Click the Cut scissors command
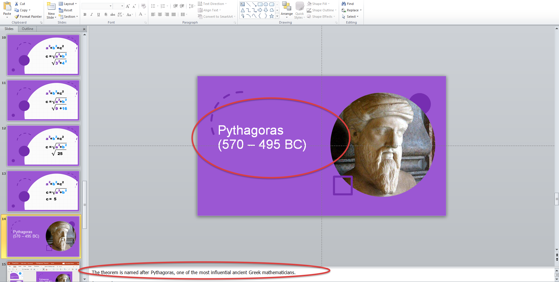The width and height of the screenshot is (559, 282). click(x=20, y=4)
